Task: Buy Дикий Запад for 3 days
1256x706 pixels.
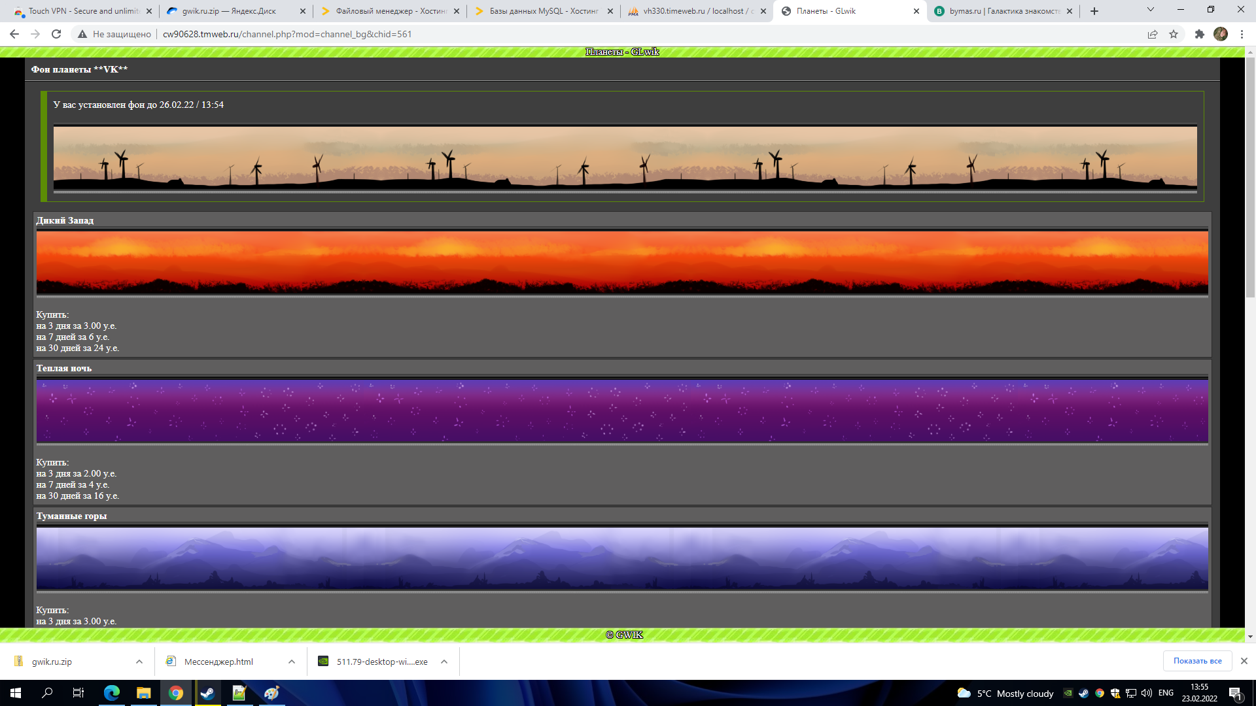Action: 76,326
